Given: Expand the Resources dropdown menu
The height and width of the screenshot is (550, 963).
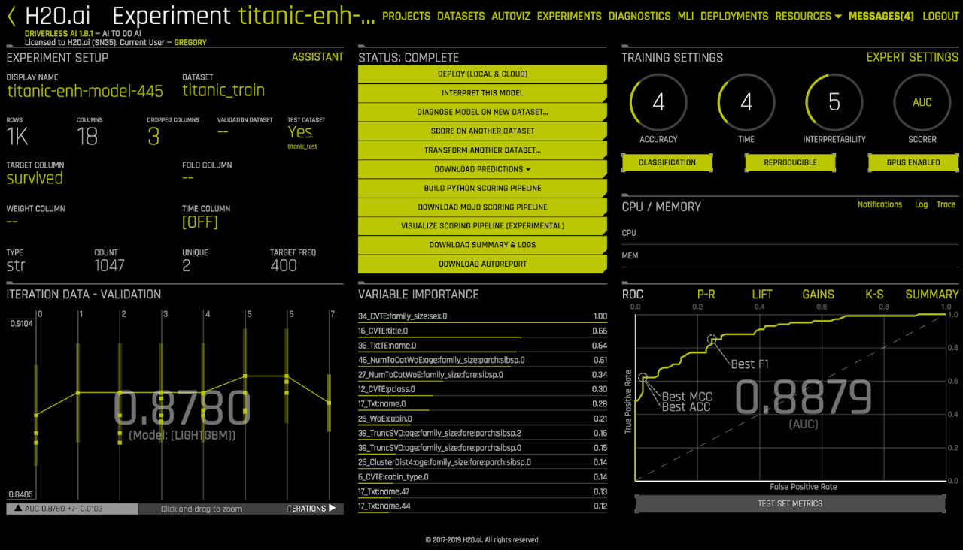Looking at the screenshot, I should pyautogui.click(x=808, y=16).
